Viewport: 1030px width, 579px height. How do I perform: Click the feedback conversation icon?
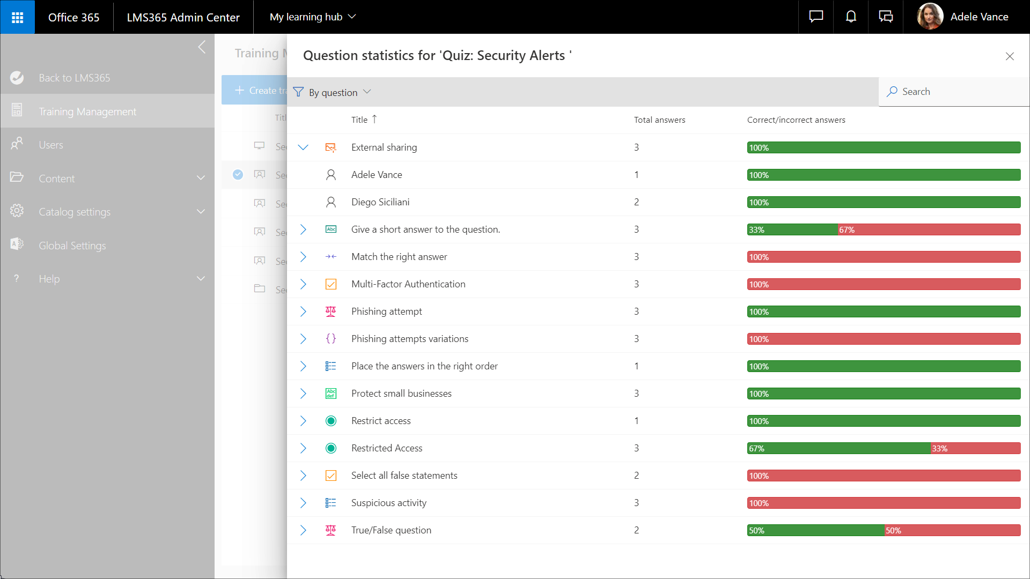[x=886, y=17]
